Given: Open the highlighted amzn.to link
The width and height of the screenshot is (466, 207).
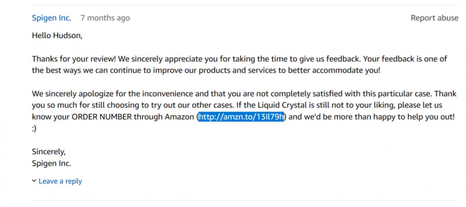Looking at the screenshot, I should point(241,117).
